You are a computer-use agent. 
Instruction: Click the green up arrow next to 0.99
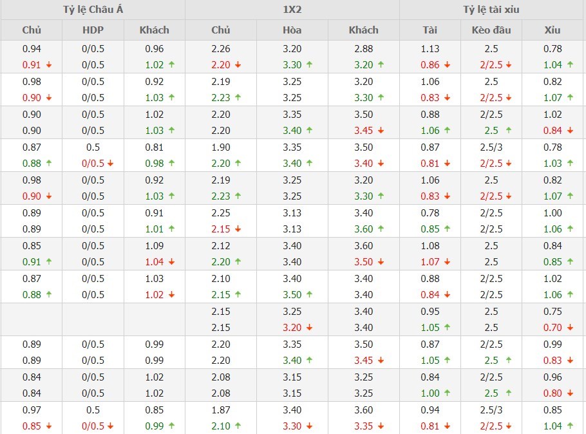tap(171, 426)
